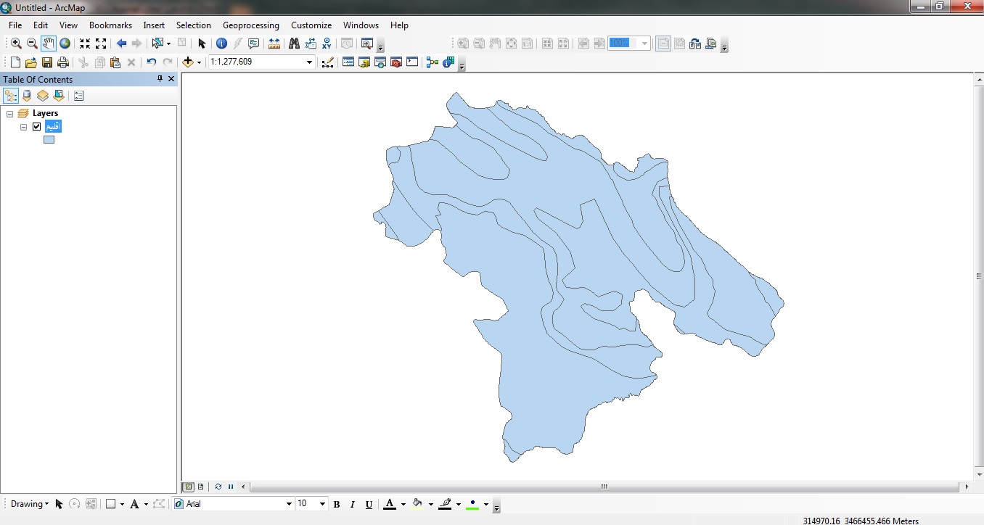Collapse the Layers data frame
Image resolution: width=984 pixels, height=525 pixels.
(9, 114)
